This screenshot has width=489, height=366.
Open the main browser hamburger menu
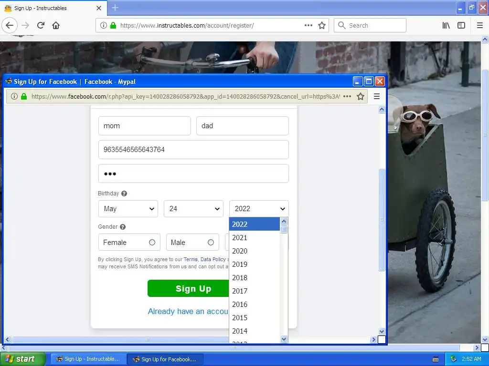(x=480, y=25)
